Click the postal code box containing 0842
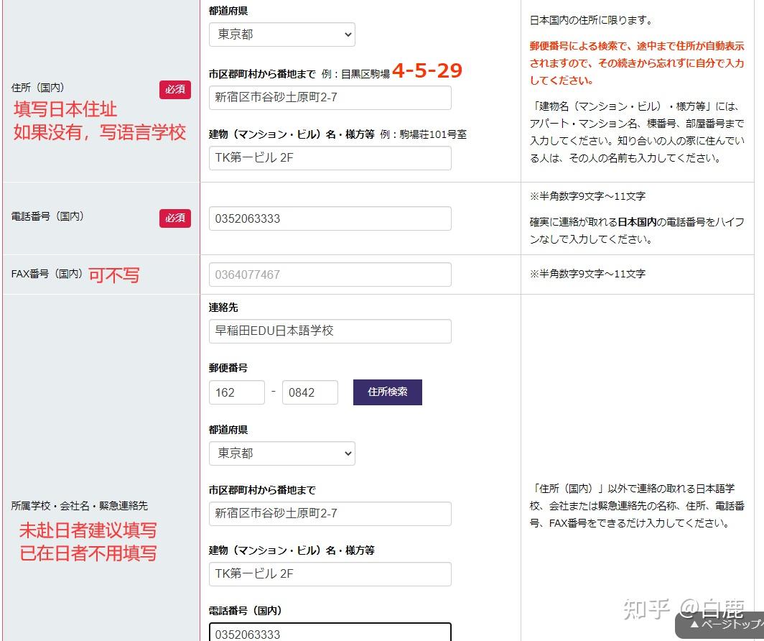 [310, 392]
